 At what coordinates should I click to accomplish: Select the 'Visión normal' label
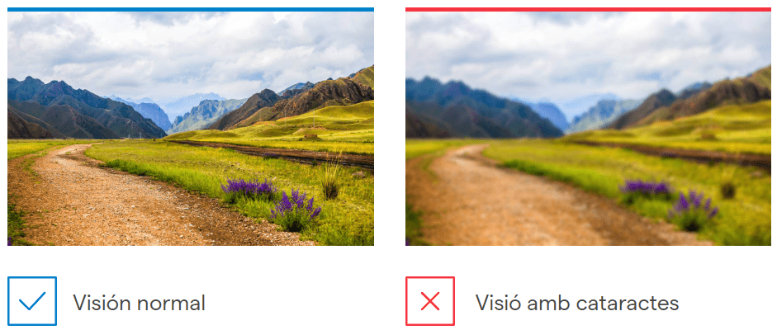(140, 302)
